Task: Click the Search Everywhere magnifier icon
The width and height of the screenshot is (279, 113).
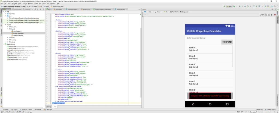Action: [x=275, y=7]
